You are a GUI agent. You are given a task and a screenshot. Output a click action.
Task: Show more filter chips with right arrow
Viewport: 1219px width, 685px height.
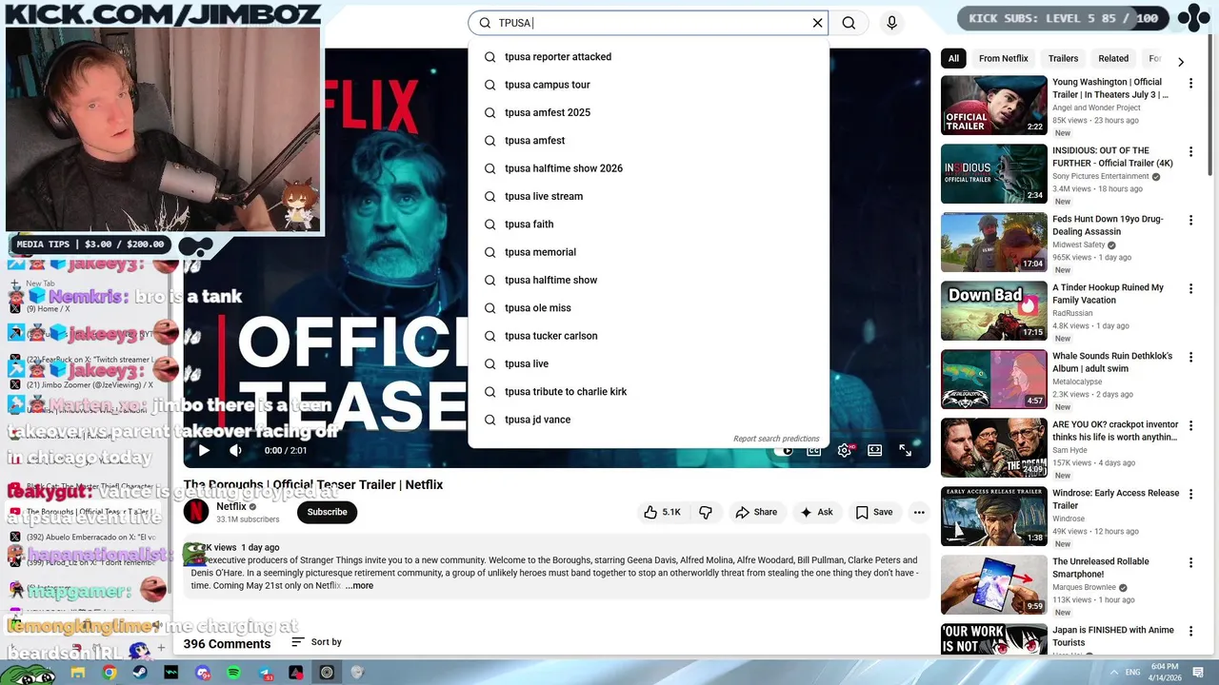[x=1181, y=62]
